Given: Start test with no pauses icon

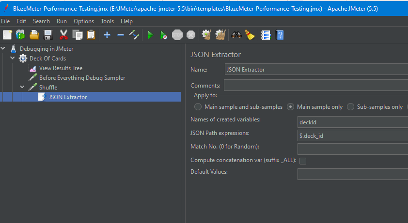Looking at the screenshot, I should tap(164, 35).
